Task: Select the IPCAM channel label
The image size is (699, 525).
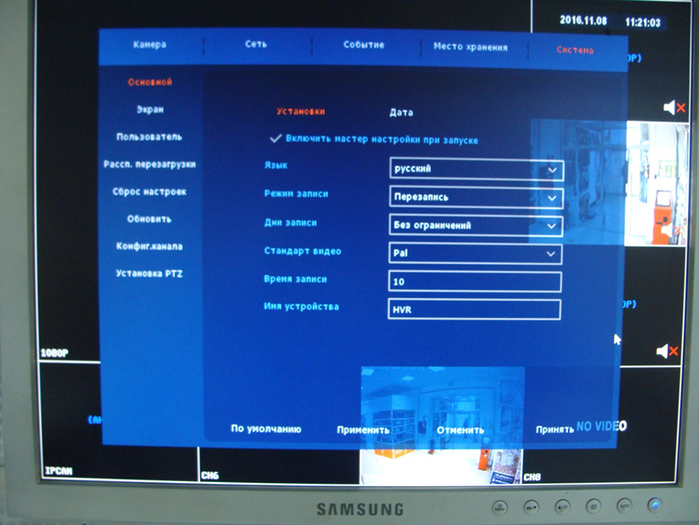Action: (x=58, y=470)
